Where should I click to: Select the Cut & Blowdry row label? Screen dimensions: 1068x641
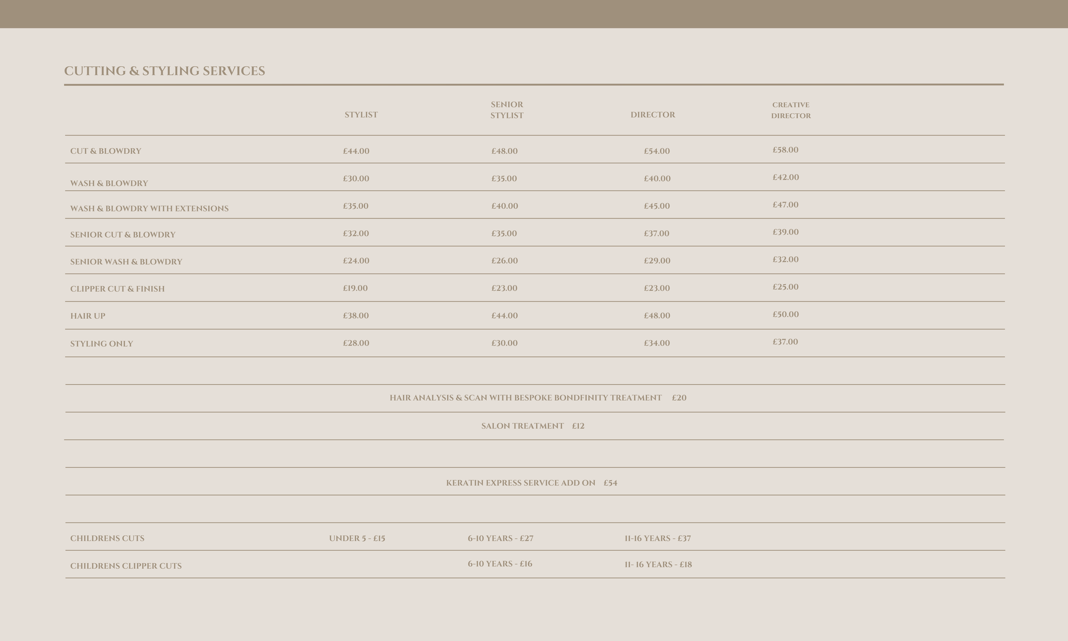tap(106, 151)
